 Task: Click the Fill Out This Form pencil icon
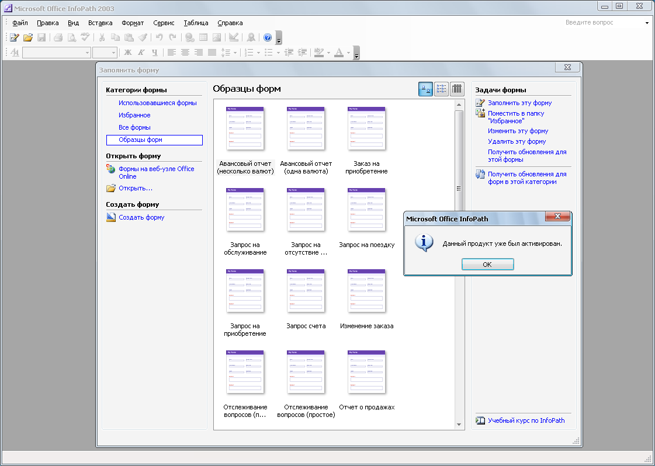[480, 103]
